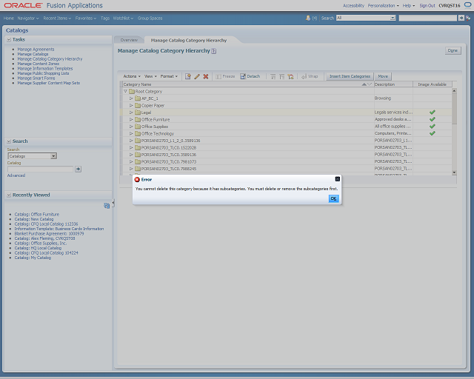Click the Recently Viewed refresh icon
The width and height of the screenshot is (474, 379).
pyautogui.click(x=107, y=206)
